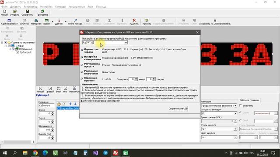Image resolution: width=280 pixels, height=157 pixels.
Task: Click the Ширина (px) stepper arrows
Action: click(52, 130)
